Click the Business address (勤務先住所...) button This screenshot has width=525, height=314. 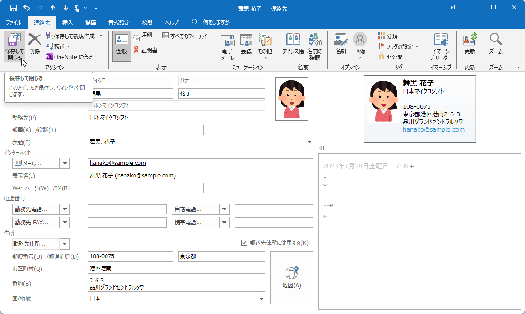[x=36, y=244]
